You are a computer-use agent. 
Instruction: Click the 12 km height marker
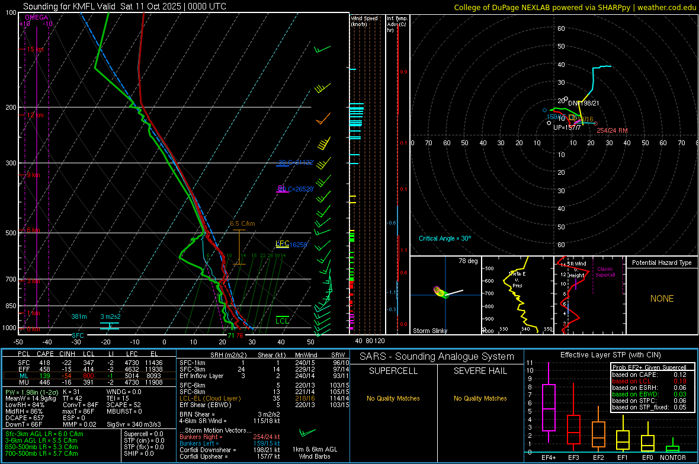coord(35,115)
